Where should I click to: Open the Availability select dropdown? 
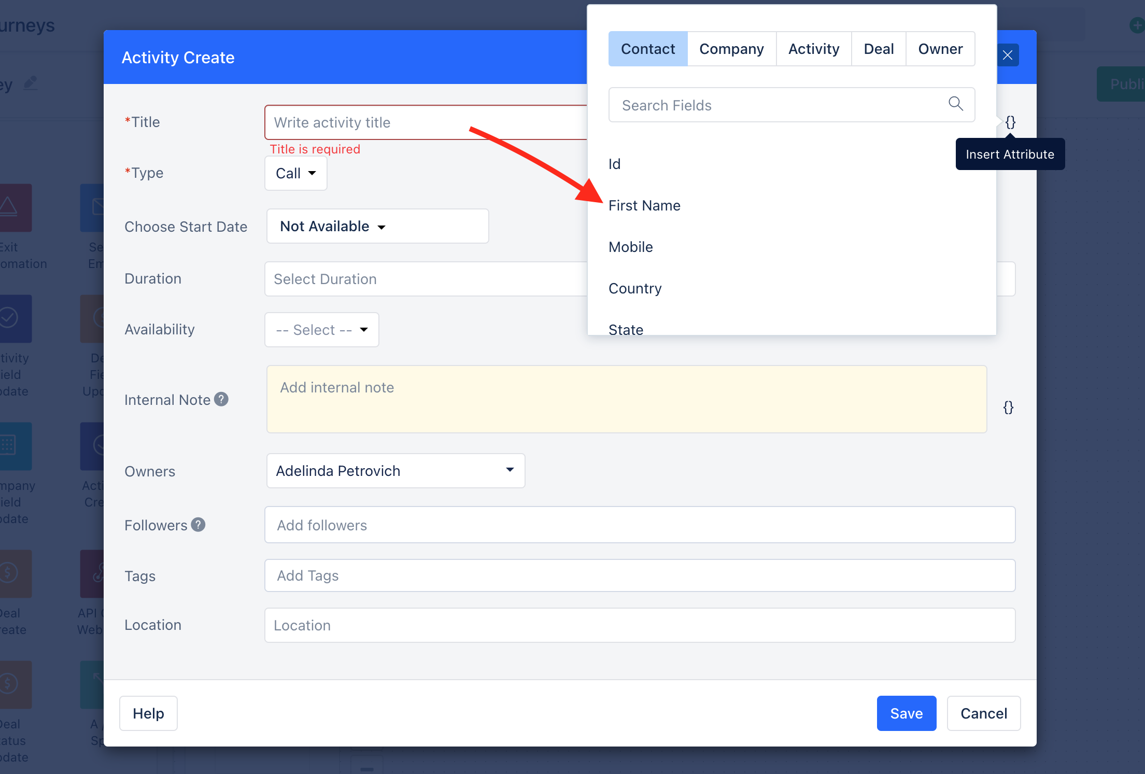[x=322, y=330]
